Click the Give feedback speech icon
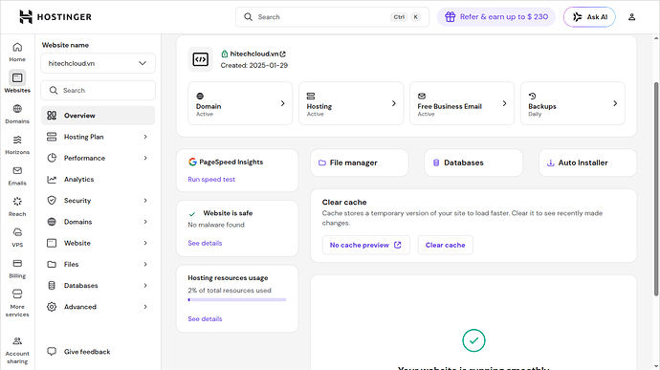Image resolution: width=660 pixels, height=370 pixels. pos(52,352)
